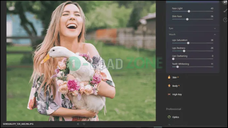Select the brush icon in right sidebar
The width and height of the screenshot is (228, 128).
[x=225, y=11]
